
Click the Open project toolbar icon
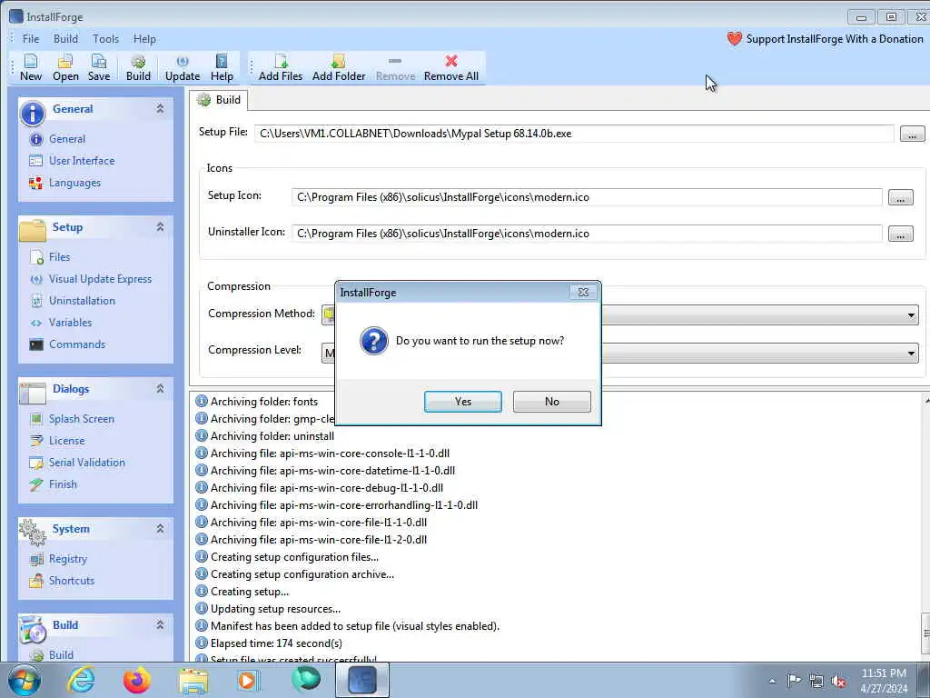click(65, 67)
